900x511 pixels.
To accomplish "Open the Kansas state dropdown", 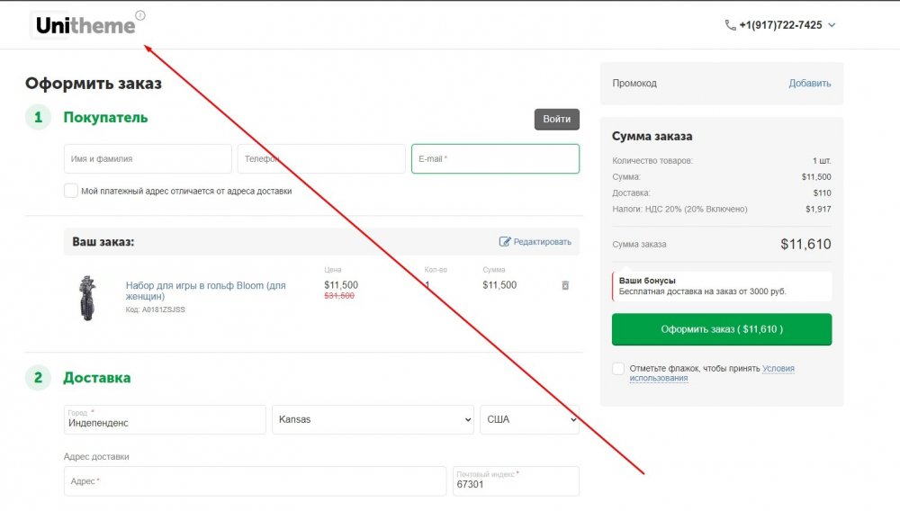I will pyautogui.click(x=373, y=419).
